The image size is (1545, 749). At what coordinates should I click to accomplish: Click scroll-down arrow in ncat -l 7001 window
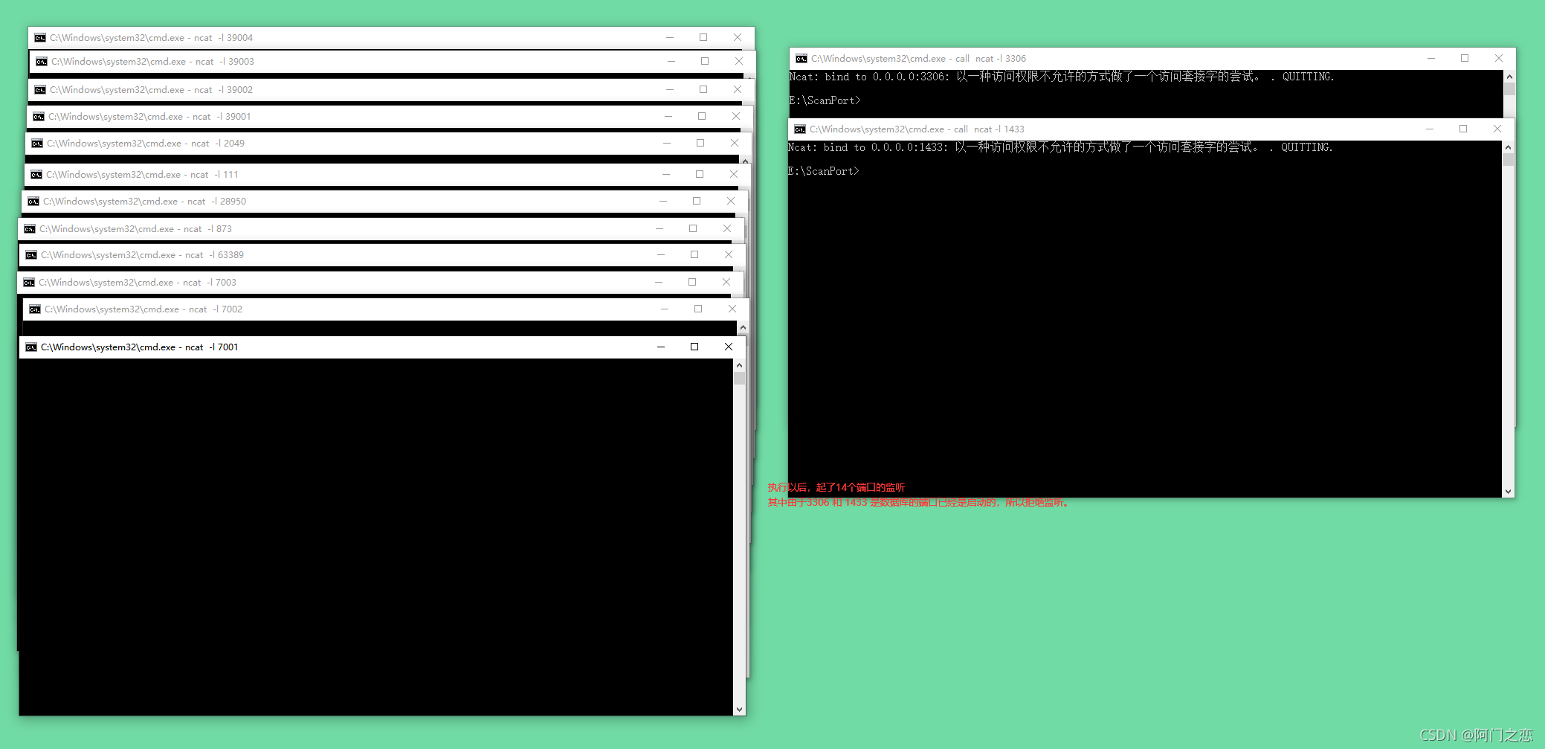coord(739,710)
